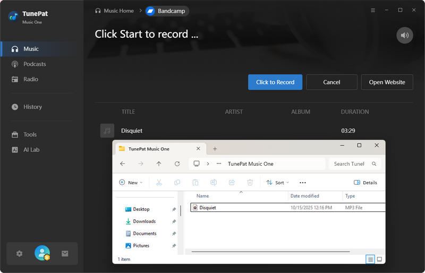
Task: Expand the New dropdown in File Explorer
Action: [128, 182]
